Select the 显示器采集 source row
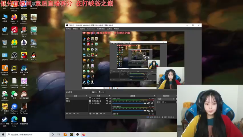This screenshot has height=137, width=243. [100, 103]
